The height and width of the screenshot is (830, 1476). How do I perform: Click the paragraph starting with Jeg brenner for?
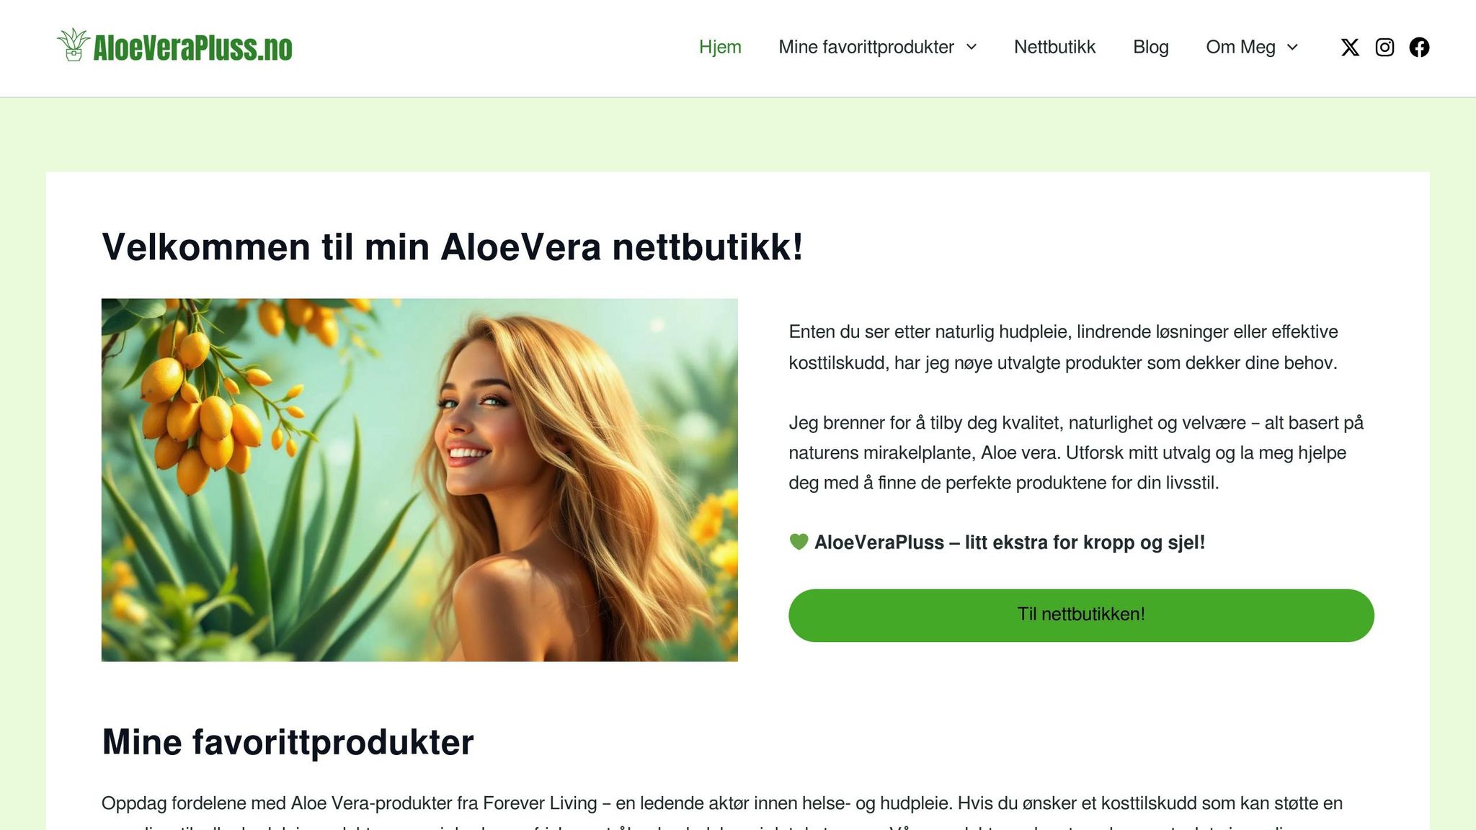pyautogui.click(x=1076, y=452)
